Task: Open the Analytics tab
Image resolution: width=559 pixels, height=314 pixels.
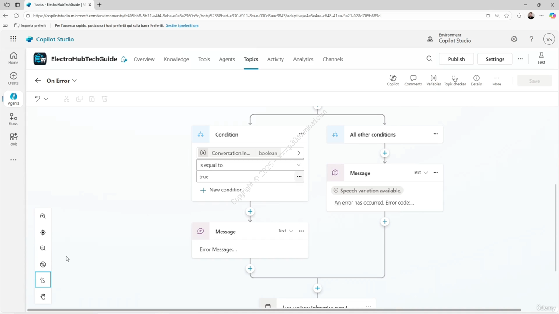Action: pos(303,59)
